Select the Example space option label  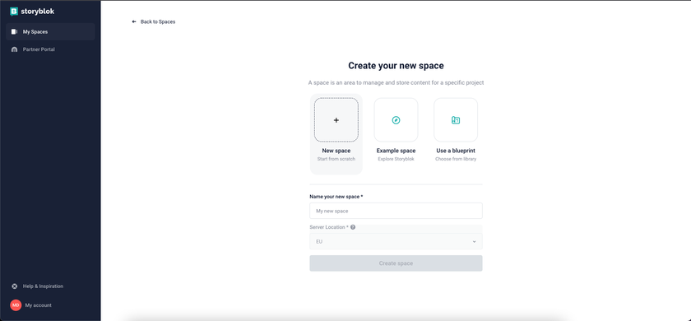click(x=396, y=151)
